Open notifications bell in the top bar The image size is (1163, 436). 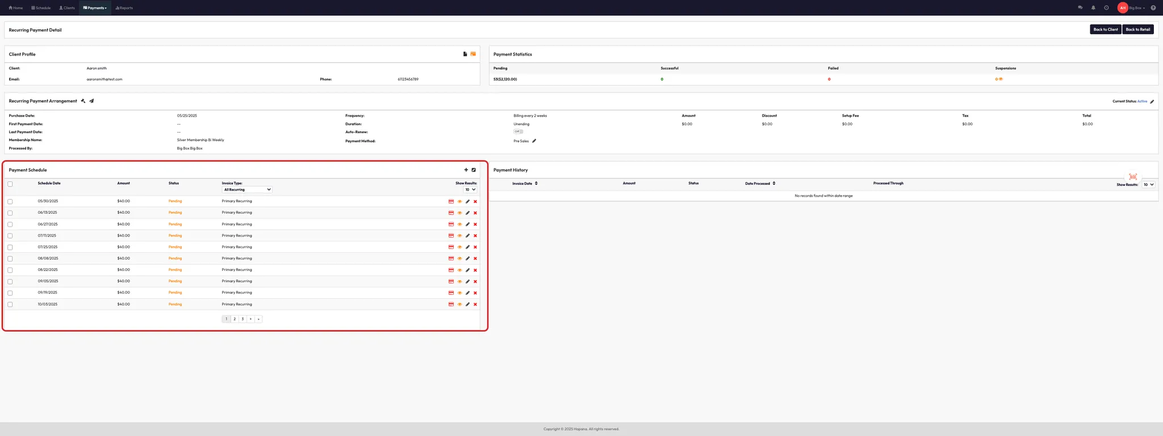[x=1093, y=8]
